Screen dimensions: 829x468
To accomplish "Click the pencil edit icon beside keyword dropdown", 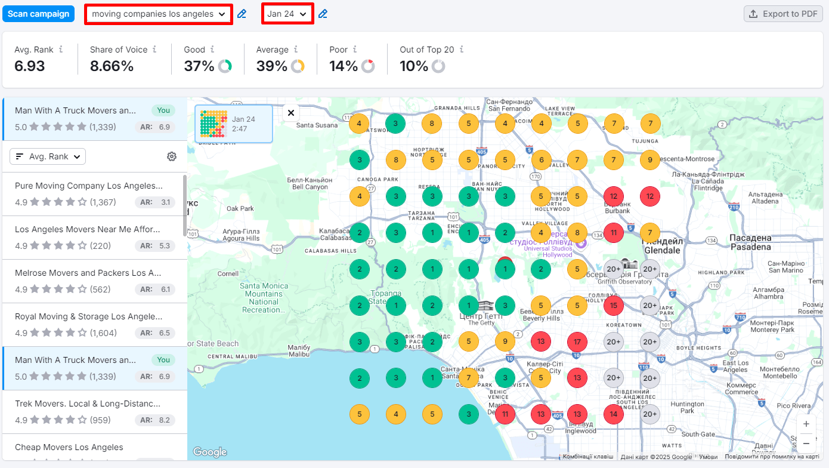I will tap(242, 14).
